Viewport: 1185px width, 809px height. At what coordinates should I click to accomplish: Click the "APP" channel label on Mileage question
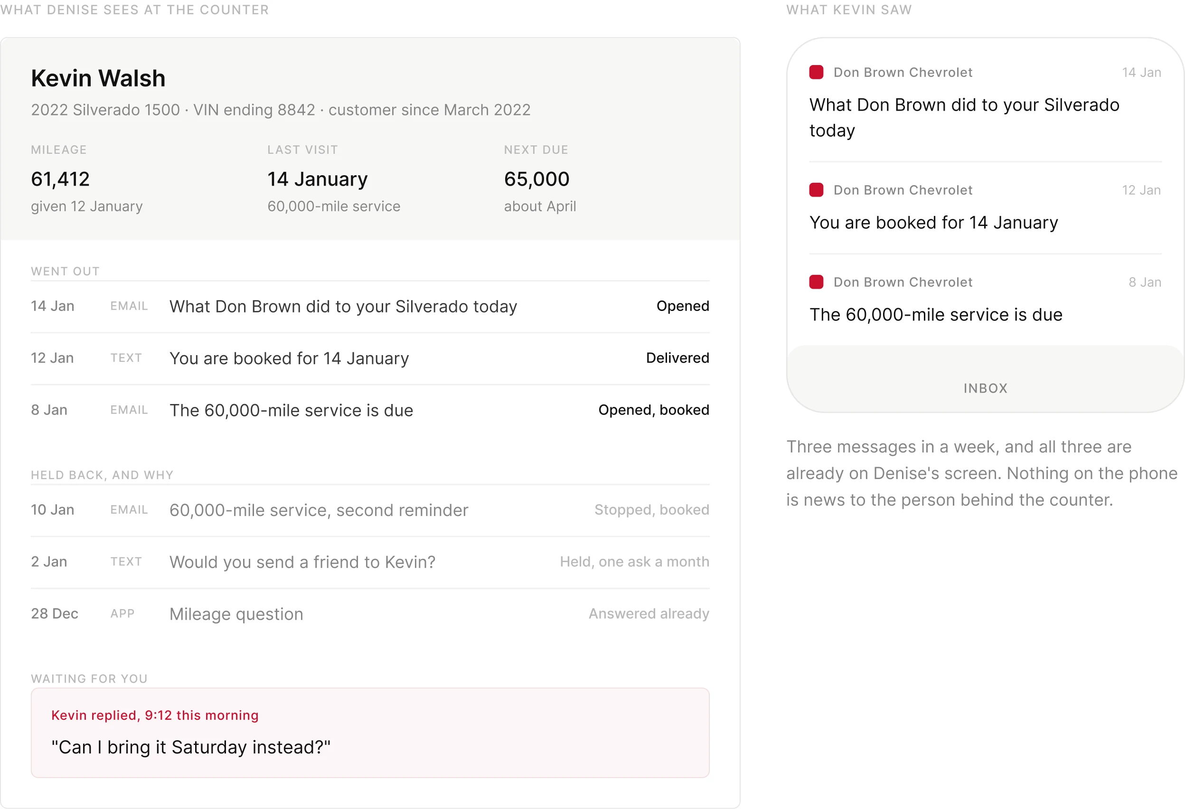click(122, 614)
